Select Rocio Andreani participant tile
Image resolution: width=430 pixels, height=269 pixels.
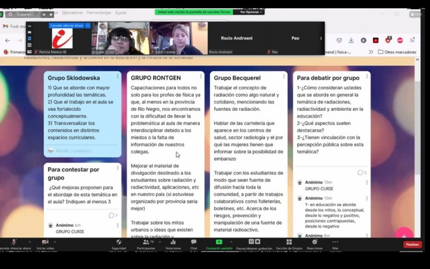236,38
